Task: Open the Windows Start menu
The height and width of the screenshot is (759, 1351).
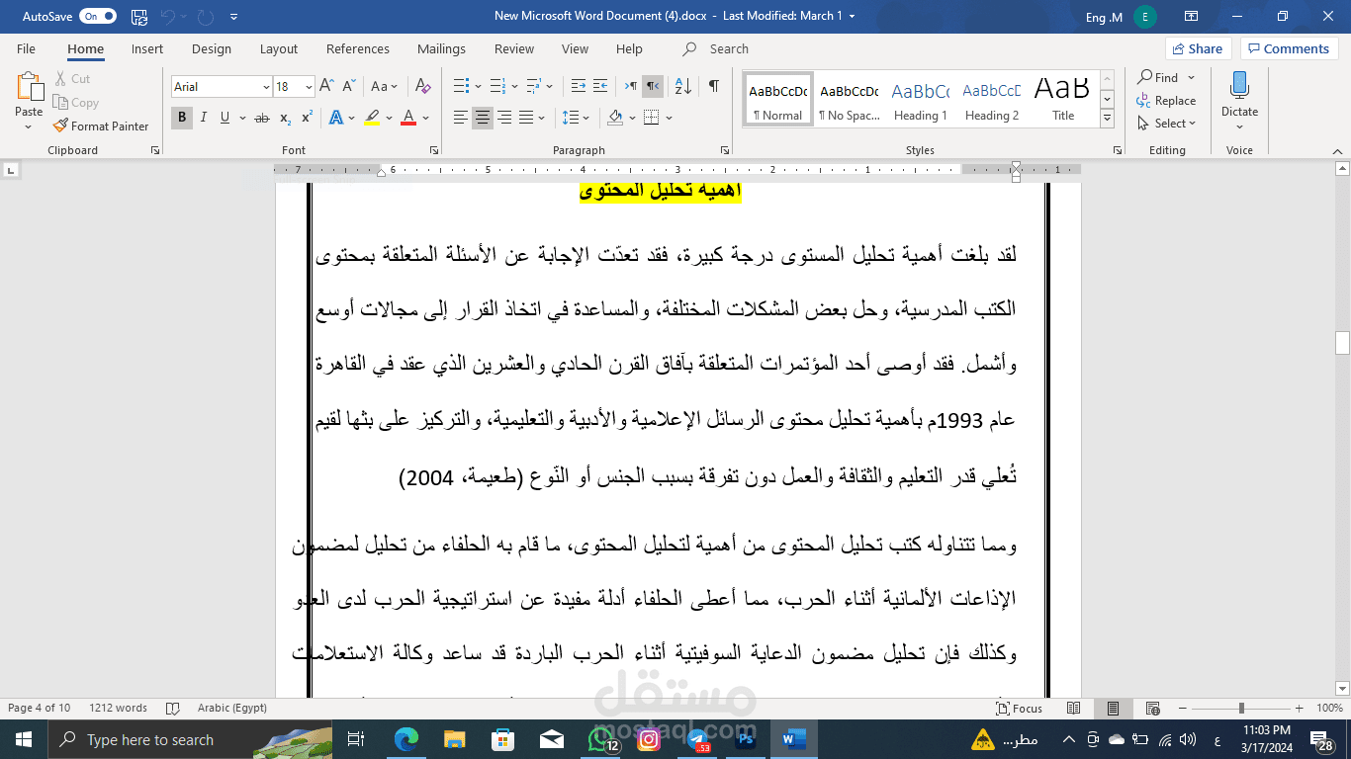Action: [24, 739]
